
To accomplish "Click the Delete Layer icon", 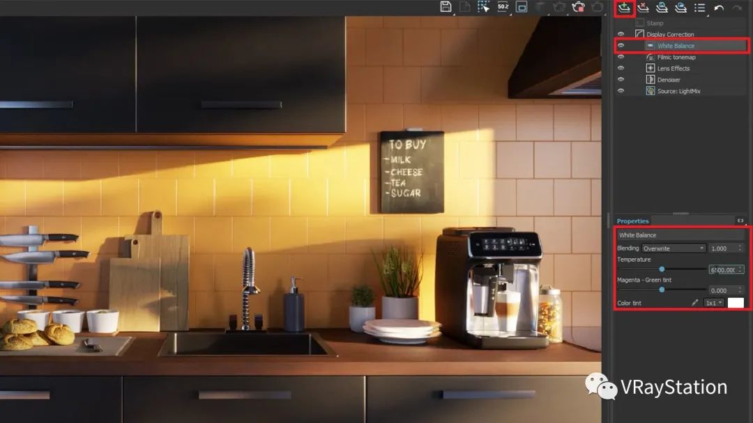I will (x=643, y=8).
